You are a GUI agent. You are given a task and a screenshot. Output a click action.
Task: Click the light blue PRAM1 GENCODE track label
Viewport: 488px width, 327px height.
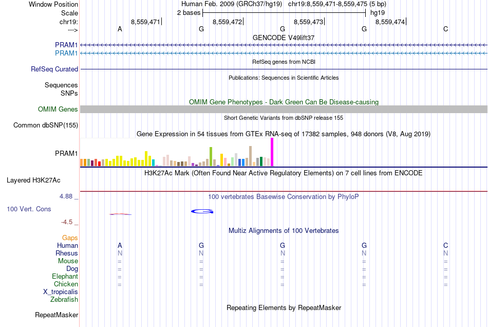[66, 53]
